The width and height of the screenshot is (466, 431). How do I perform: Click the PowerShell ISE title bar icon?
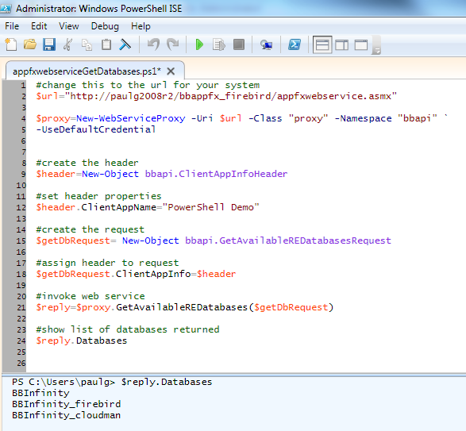(x=6, y=8)
